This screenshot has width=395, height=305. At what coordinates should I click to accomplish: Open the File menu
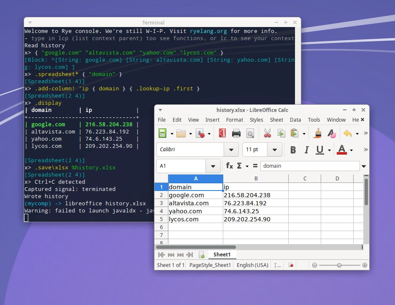coord(162,120)
